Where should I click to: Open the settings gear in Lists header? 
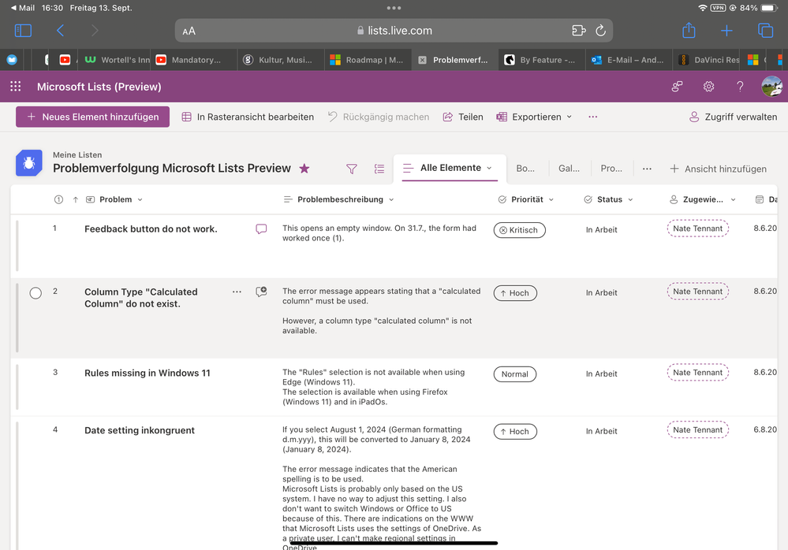click(x=708, y=87)
